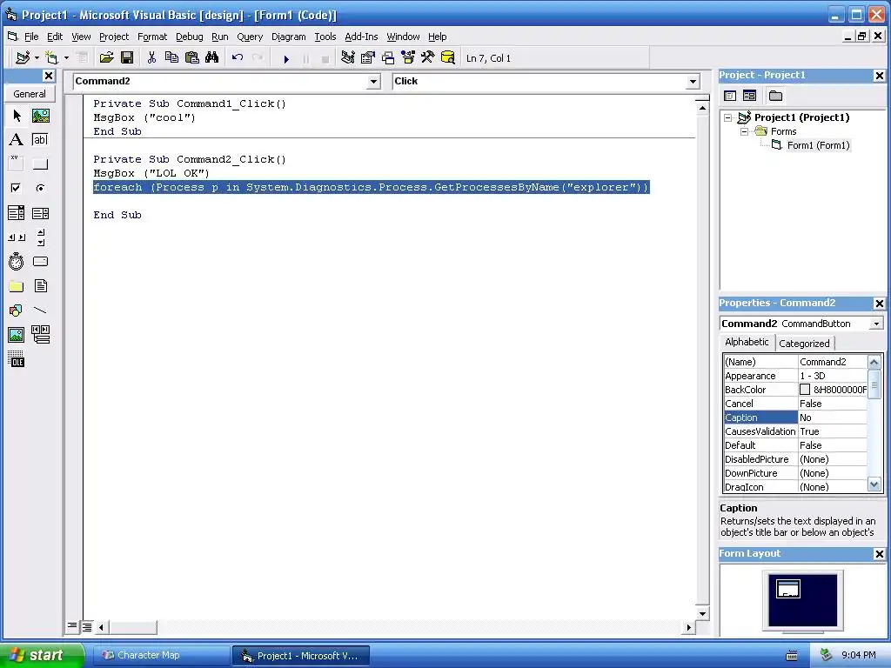The height and width of the screenshot is (668, 891).
Task: Open the Debug menu
Action: 189,37
